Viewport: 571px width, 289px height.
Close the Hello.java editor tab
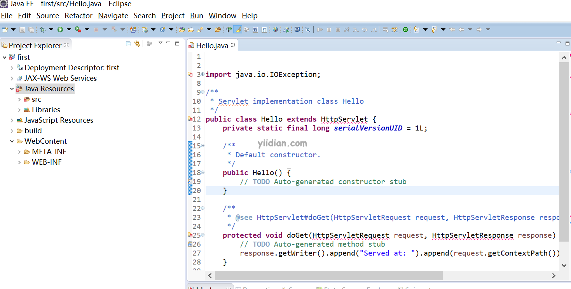pyautogui.click(x=233, y=45)
